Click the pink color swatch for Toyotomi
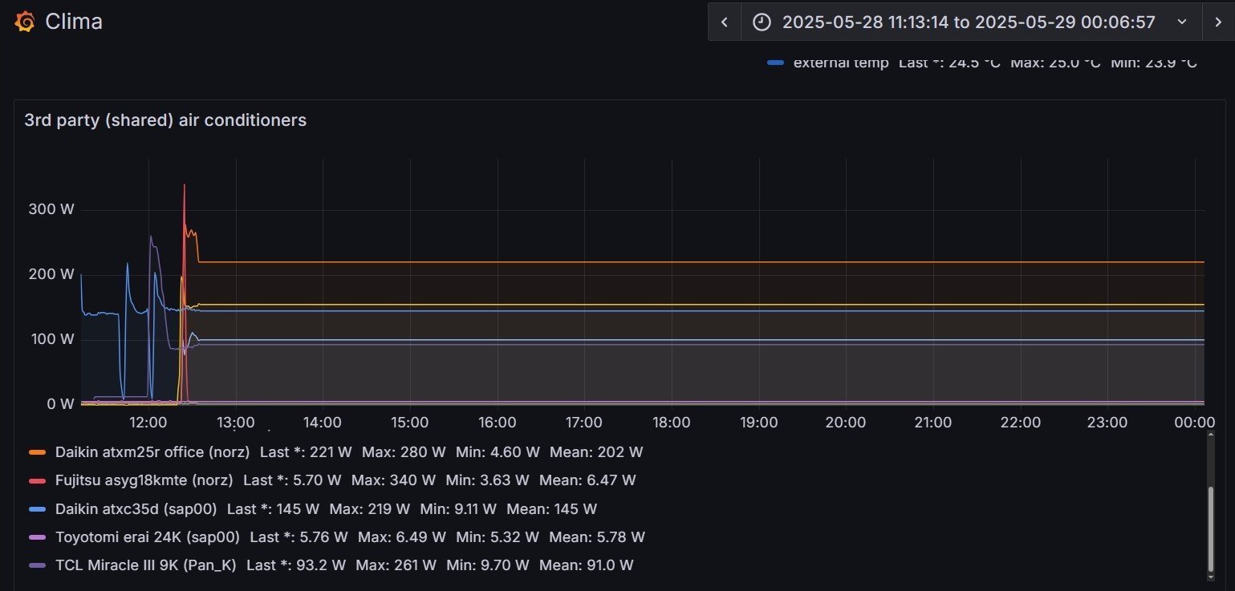Image resolution: width=1235 pixels, height=591 pixels. click(38, 536)
